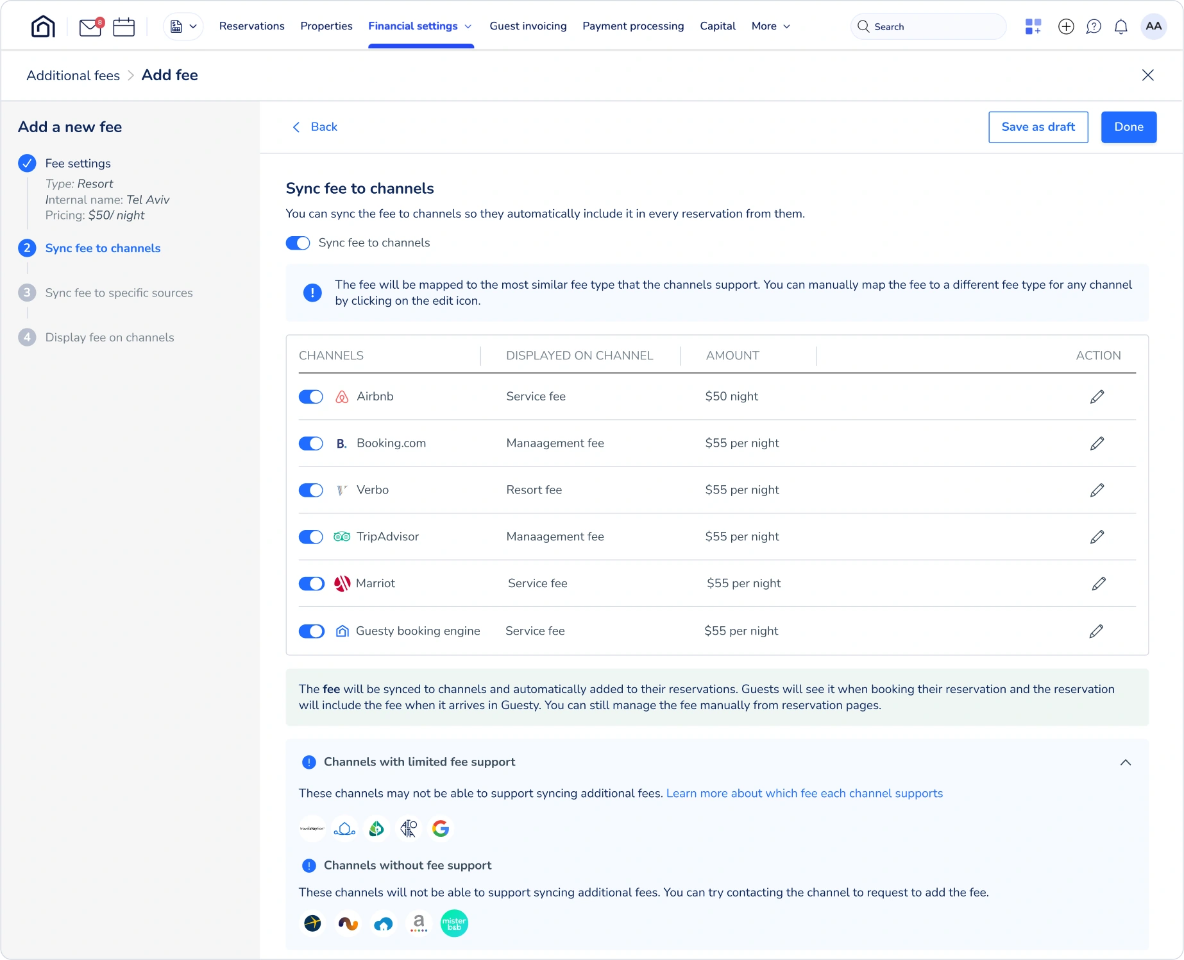Toggle off the Verbo channel
The width and height of the screenshot is (1184, 960).
click(311, 490)
